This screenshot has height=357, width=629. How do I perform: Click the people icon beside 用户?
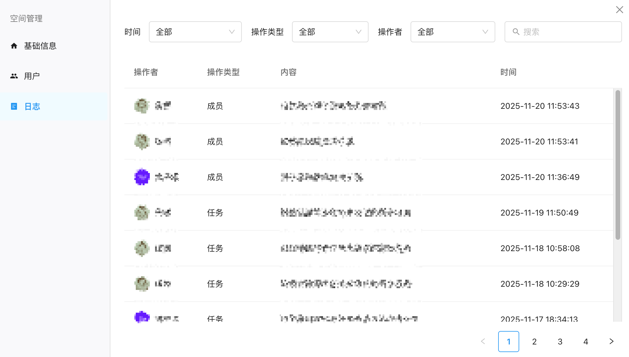(x=14, y=76)
